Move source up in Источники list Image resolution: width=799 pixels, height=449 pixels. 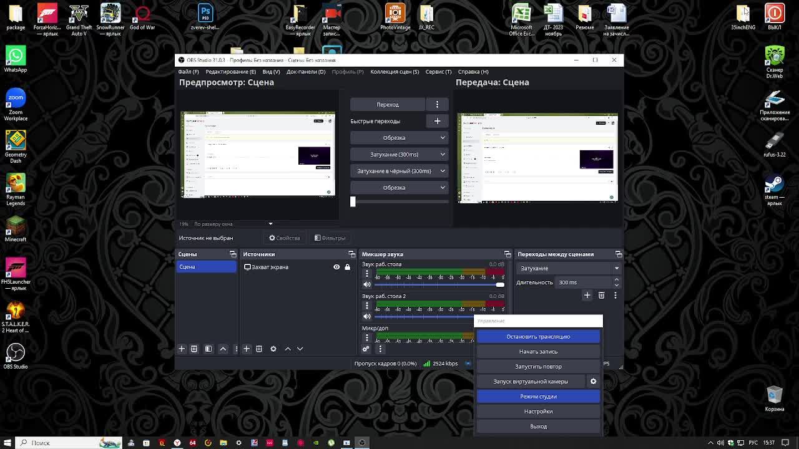tap(288, 349)
